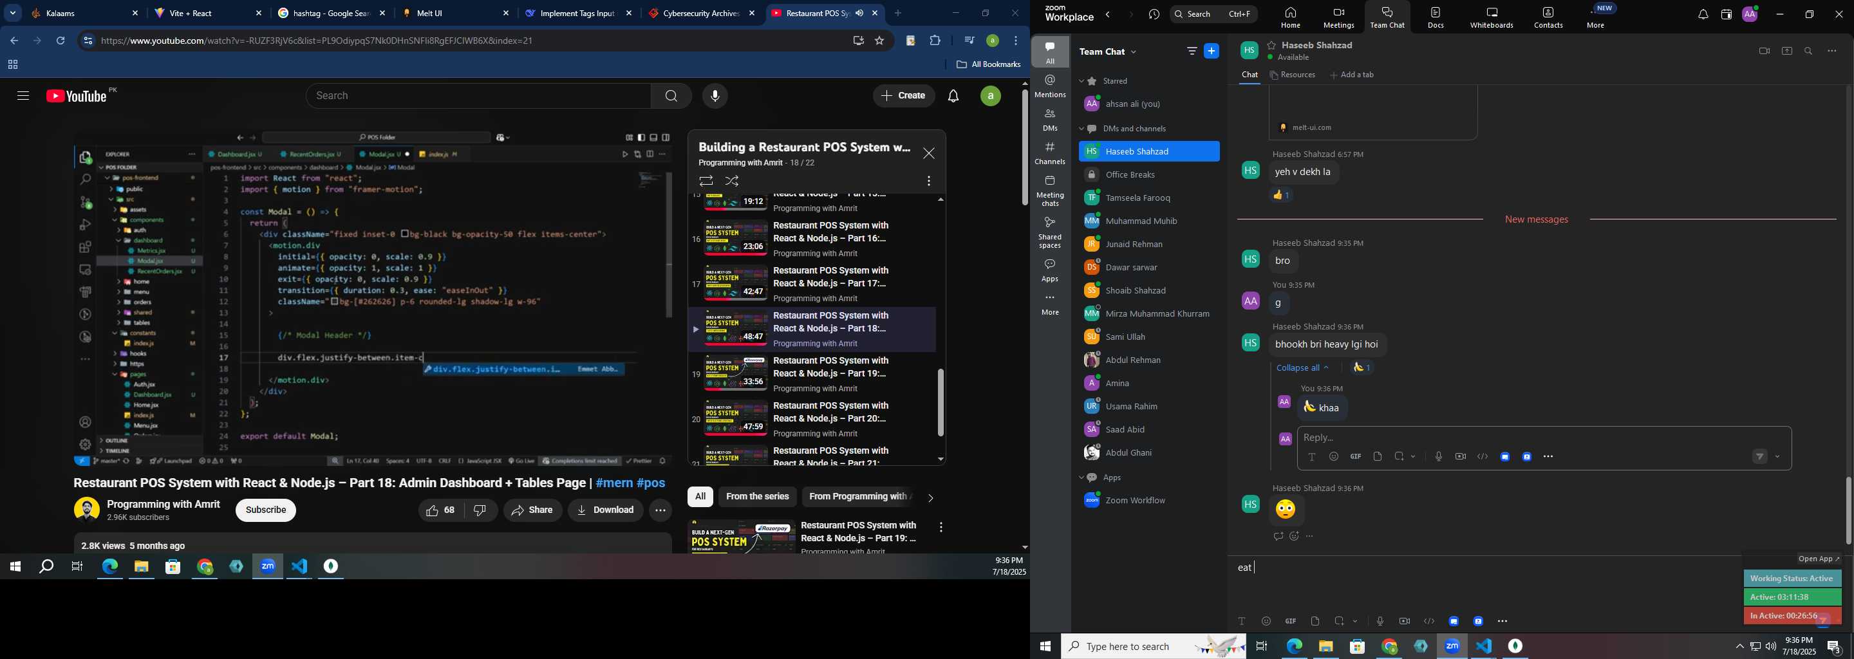Click Collapse all thread replies
This screenshot has width=1854, height=659.
pyautogui.click(x=1302, y=367)
